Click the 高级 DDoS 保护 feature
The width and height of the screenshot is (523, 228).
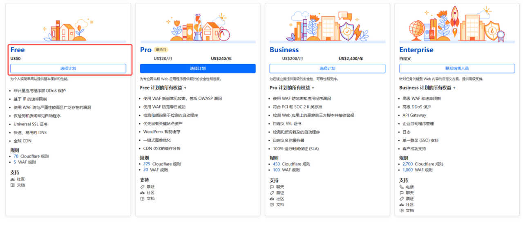pyautogui.click(x=417, y=107)
